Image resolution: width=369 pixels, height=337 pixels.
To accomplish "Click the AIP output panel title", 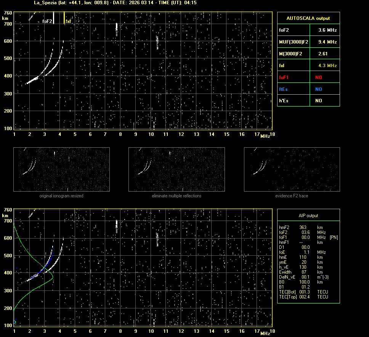I will click(308, 216).
